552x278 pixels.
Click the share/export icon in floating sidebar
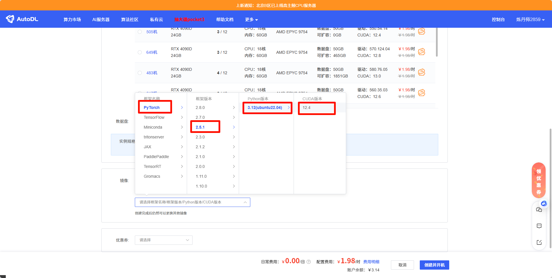point(539,242)
